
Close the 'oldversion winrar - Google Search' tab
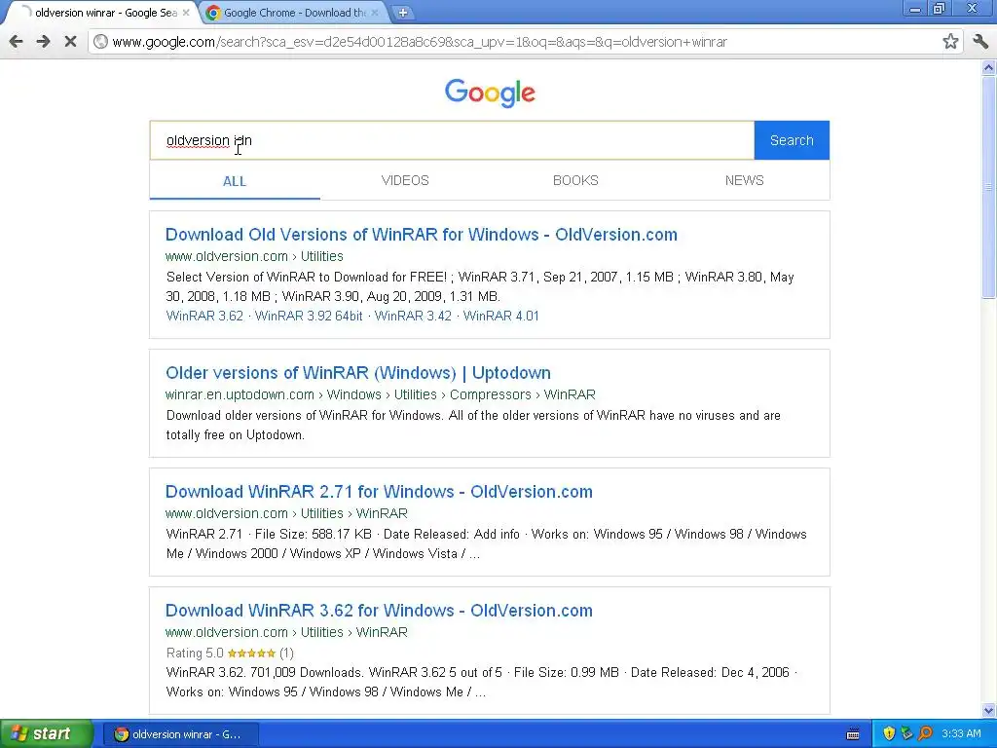[x=186, y=13]
